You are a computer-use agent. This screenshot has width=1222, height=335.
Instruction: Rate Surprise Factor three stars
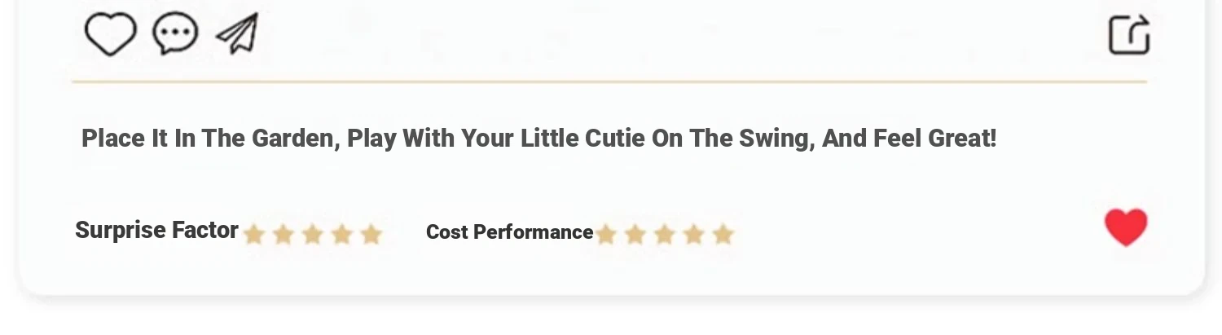[313, 235]
